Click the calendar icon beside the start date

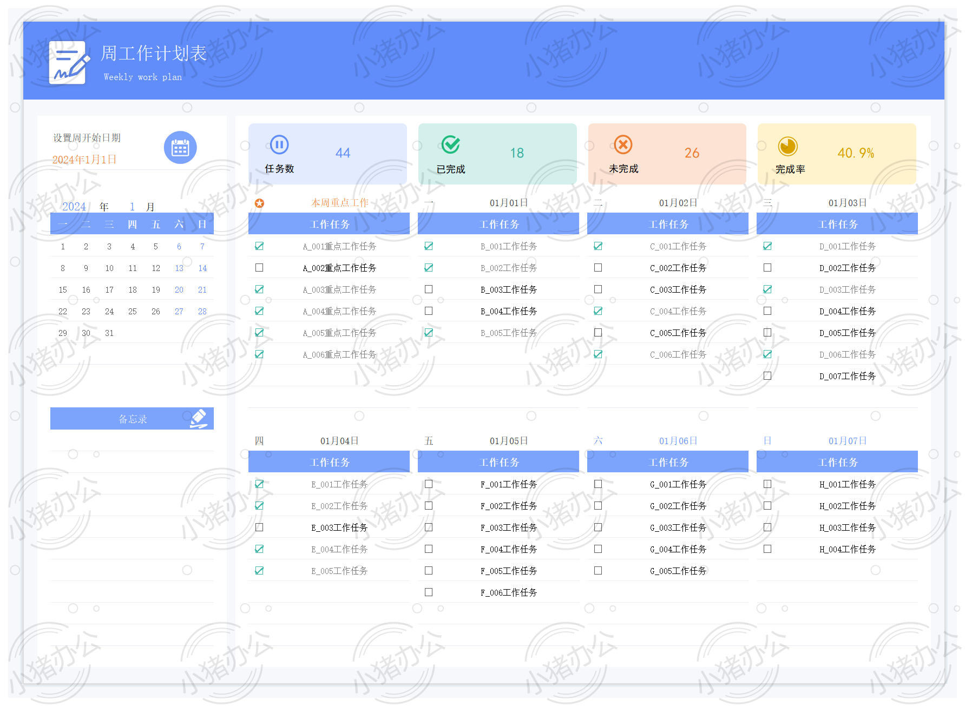(180, 148)
